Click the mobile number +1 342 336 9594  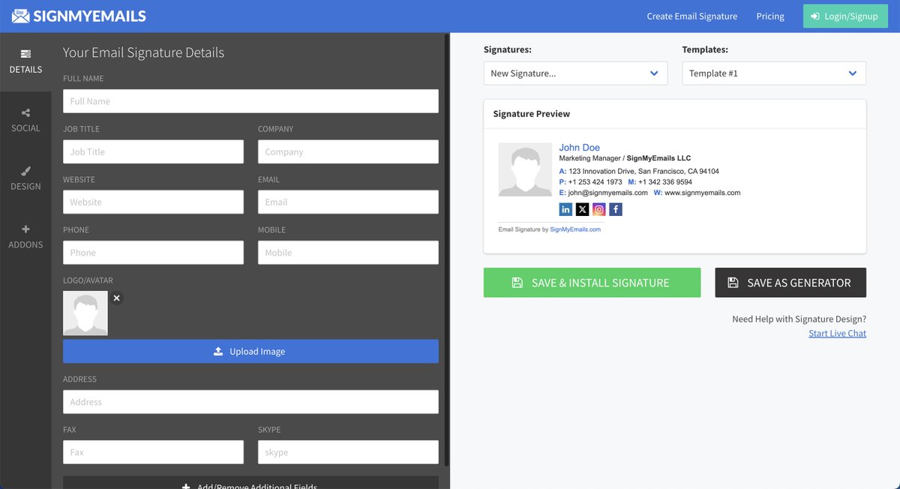(665, 181)
